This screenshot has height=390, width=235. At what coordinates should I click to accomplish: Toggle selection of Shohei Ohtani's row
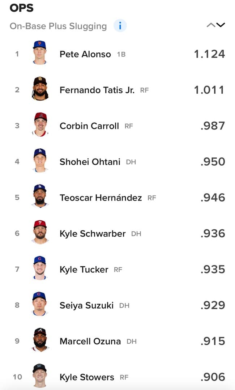pos(117,161)
